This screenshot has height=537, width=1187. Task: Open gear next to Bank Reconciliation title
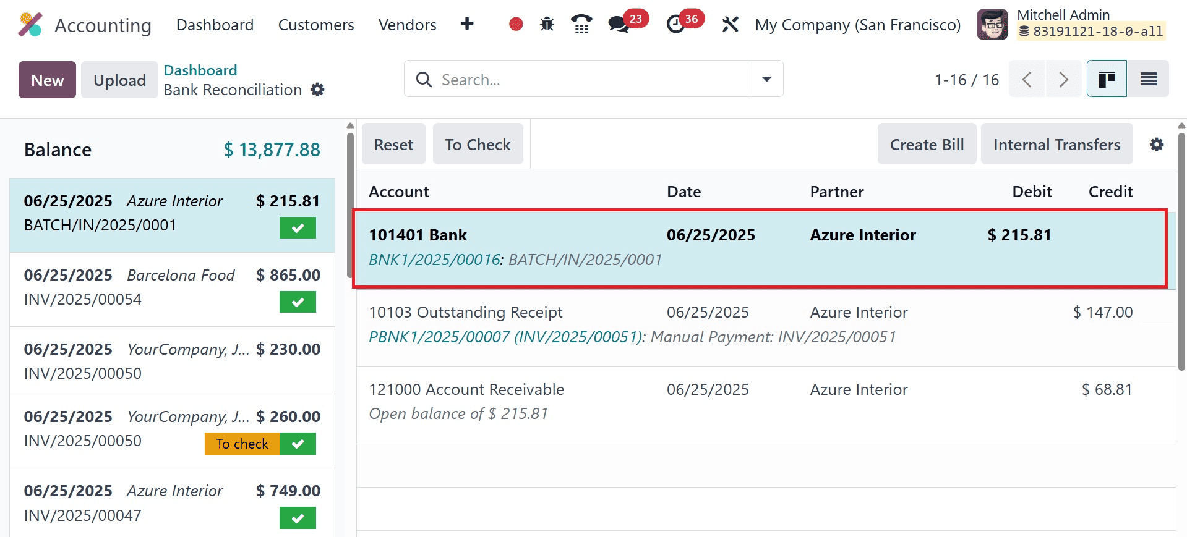(x=317, y=90)
